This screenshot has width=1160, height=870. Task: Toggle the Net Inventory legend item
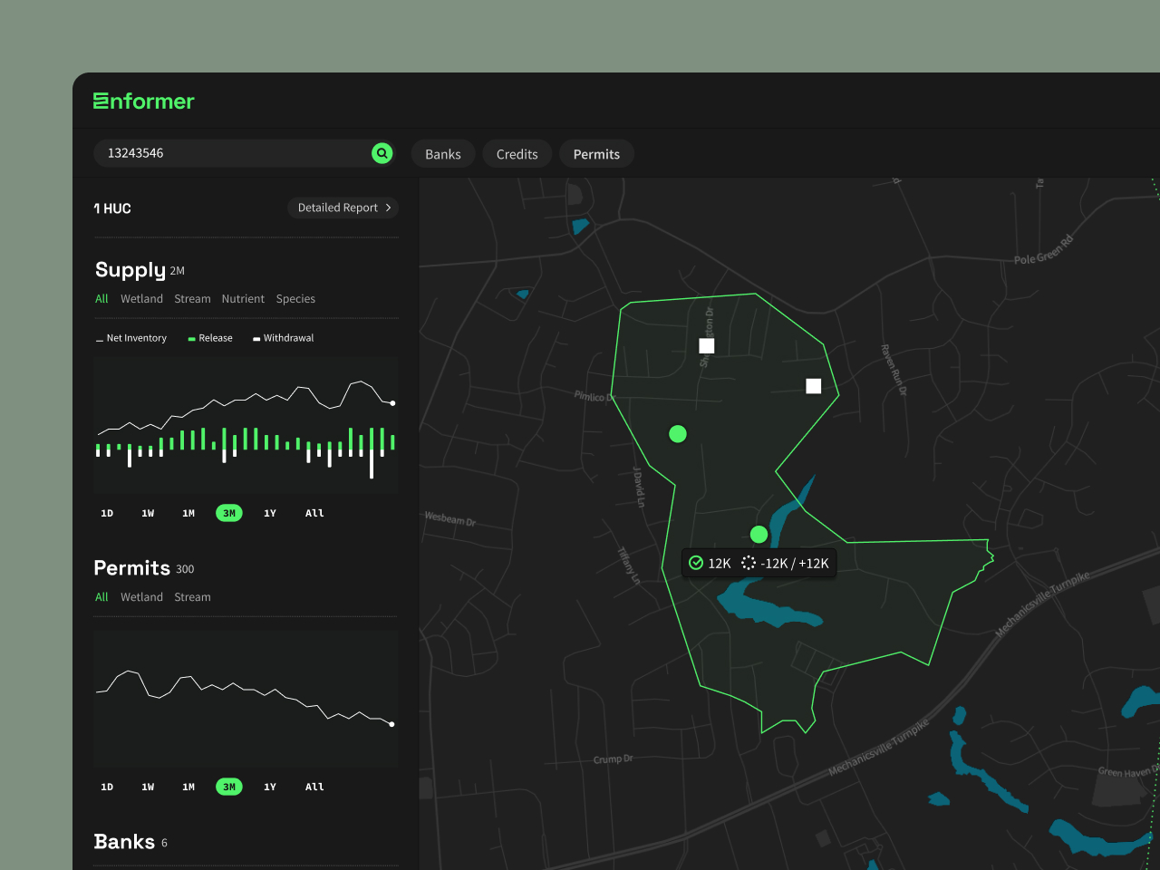pos(131,338)
